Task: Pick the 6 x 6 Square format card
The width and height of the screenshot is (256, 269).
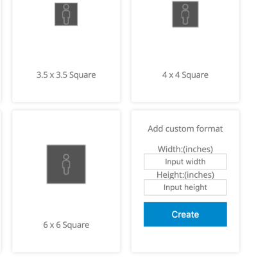Action: (x=66, y=182)
